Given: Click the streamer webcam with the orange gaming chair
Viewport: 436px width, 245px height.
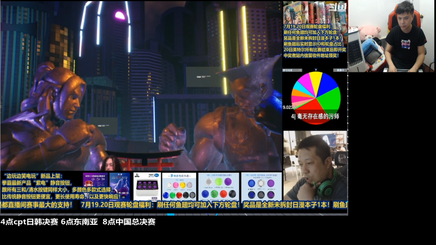Looking at the screenshot, I should pos(391,36).
